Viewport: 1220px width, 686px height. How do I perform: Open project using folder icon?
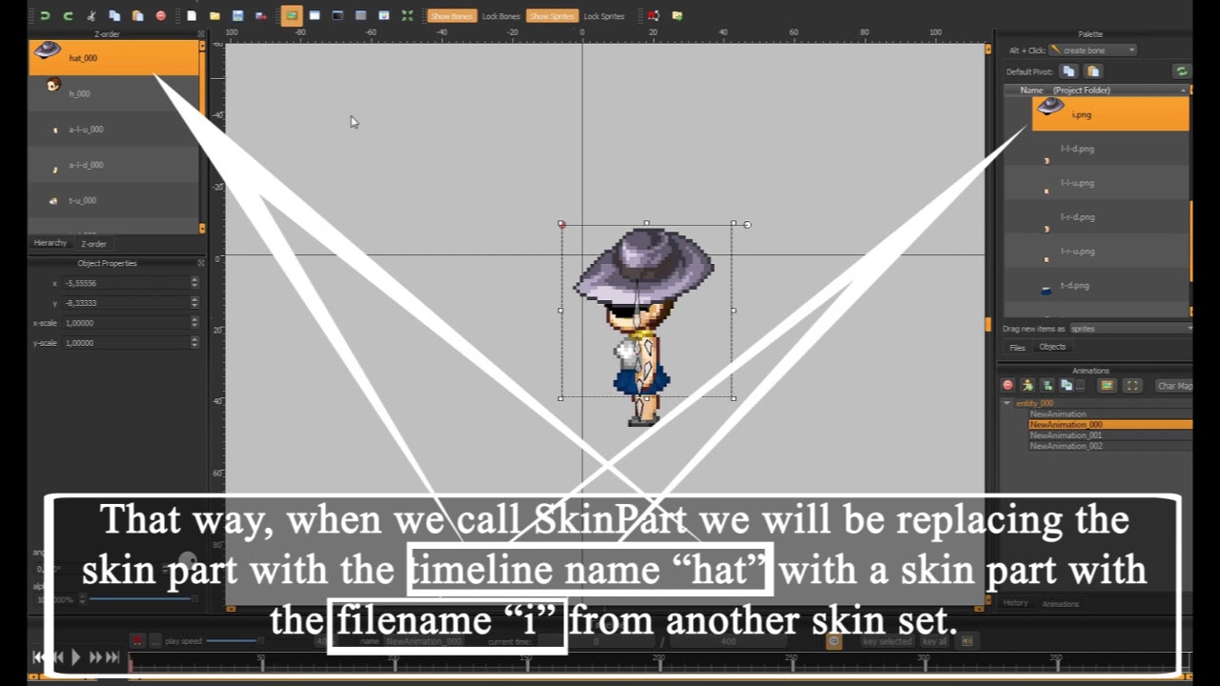pyautogui.click(x=214, y=15)
